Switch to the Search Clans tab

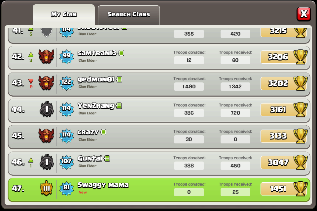(x=129, y=15)
